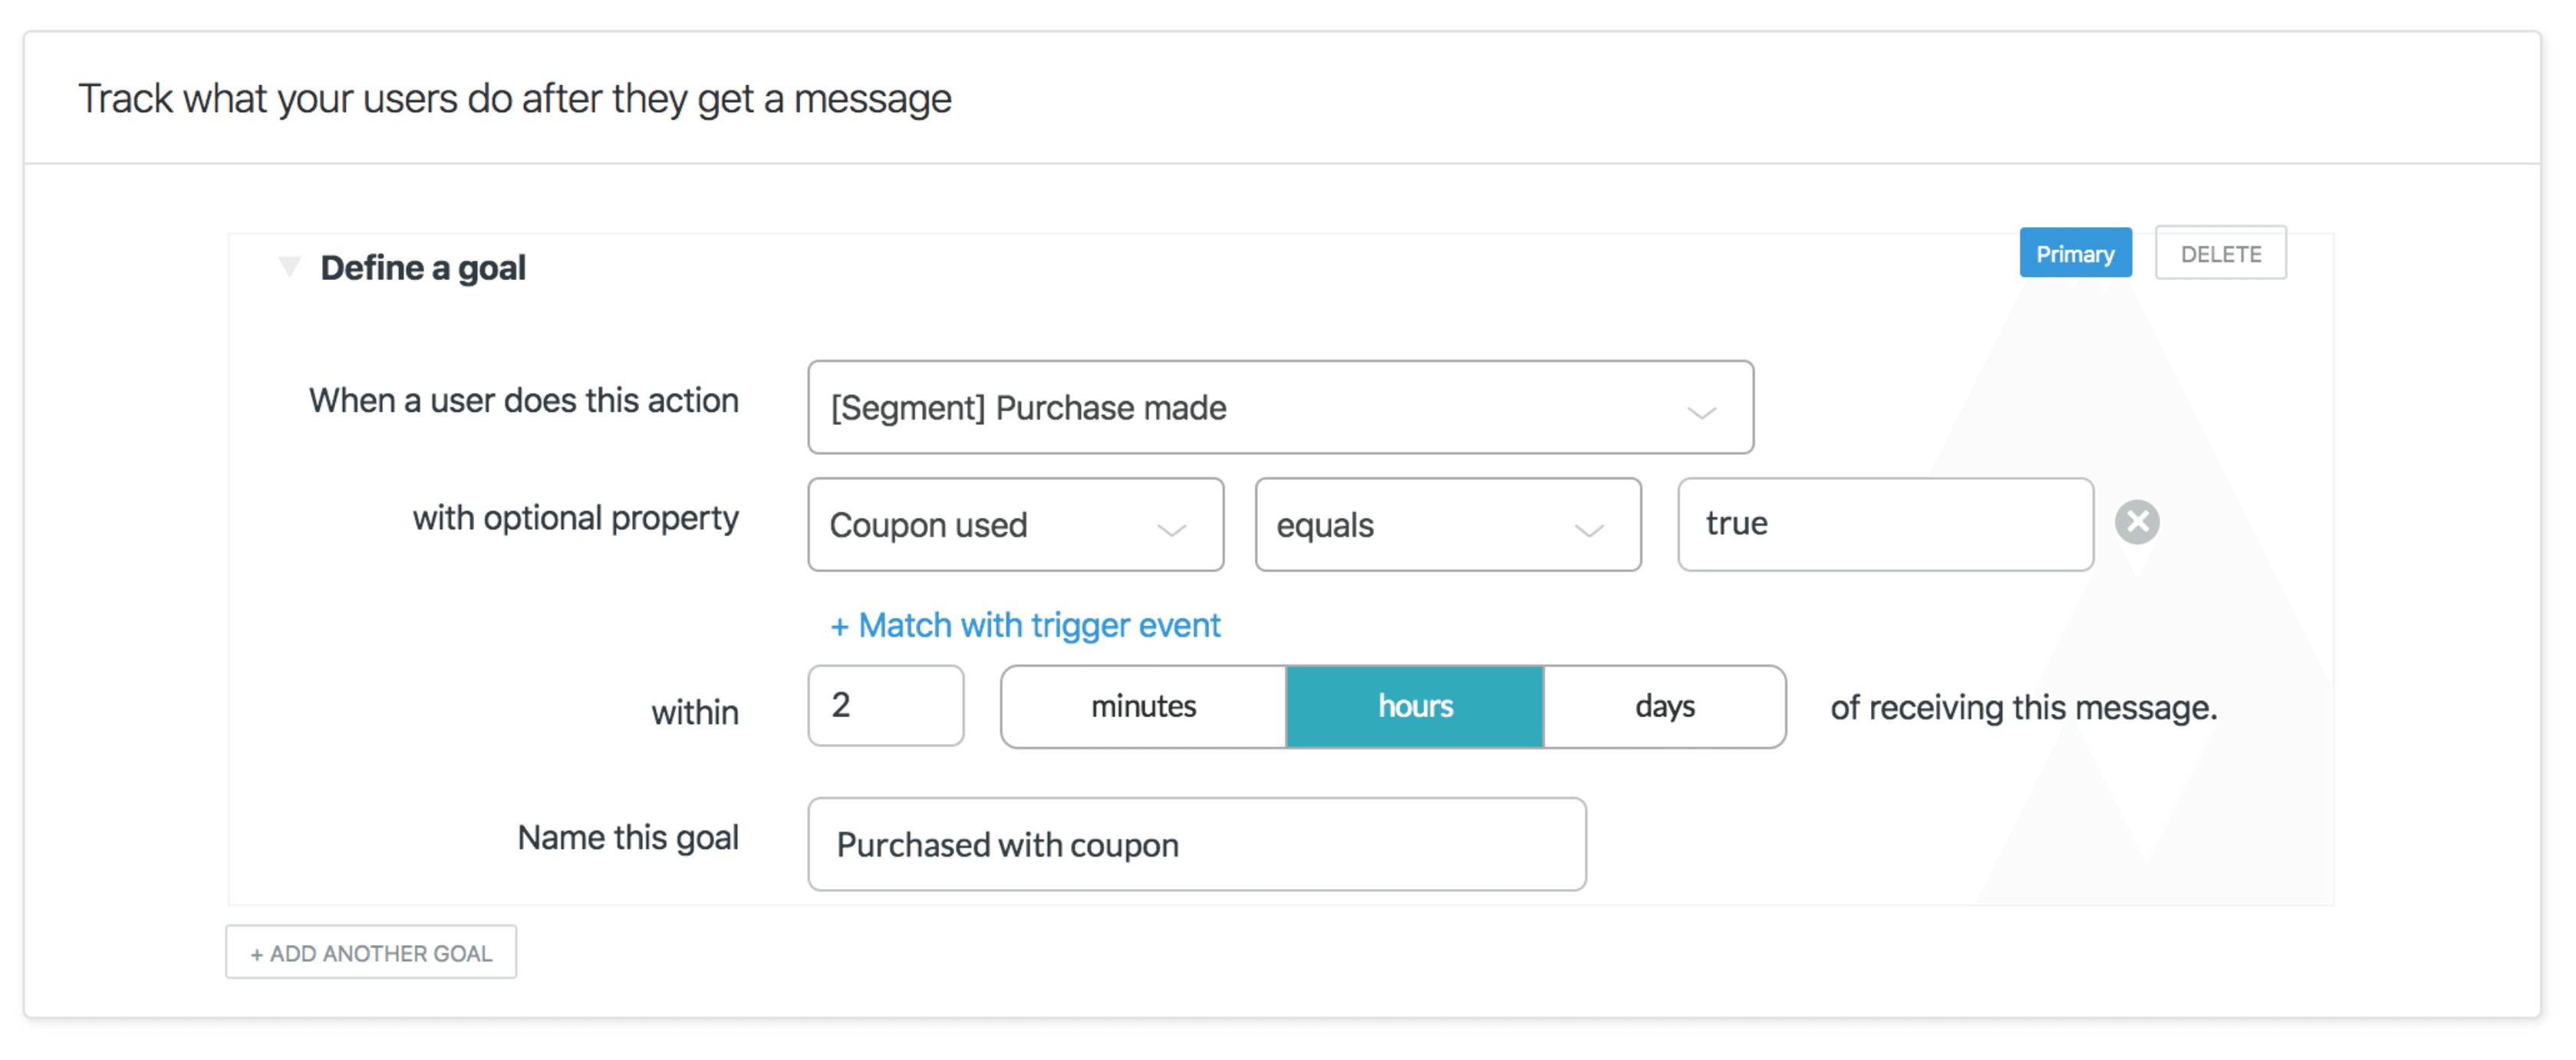Viewport: 2576px width, 1060px height.
Task: Click the chevron arrow in Coupon used selector
Action: pos(1171,529)
